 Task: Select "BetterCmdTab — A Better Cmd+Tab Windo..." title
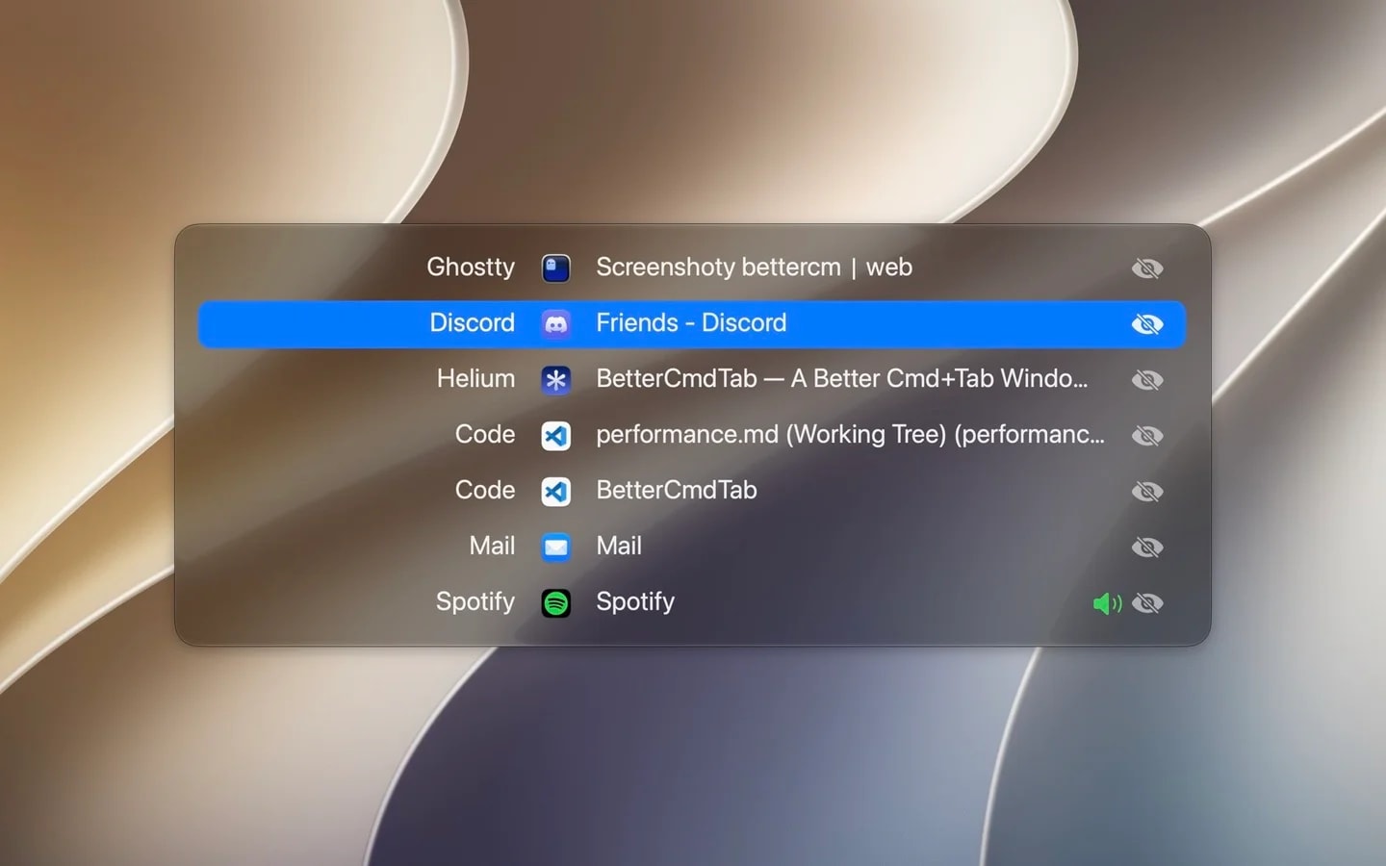pyautogui.click(x=842, y=378)
